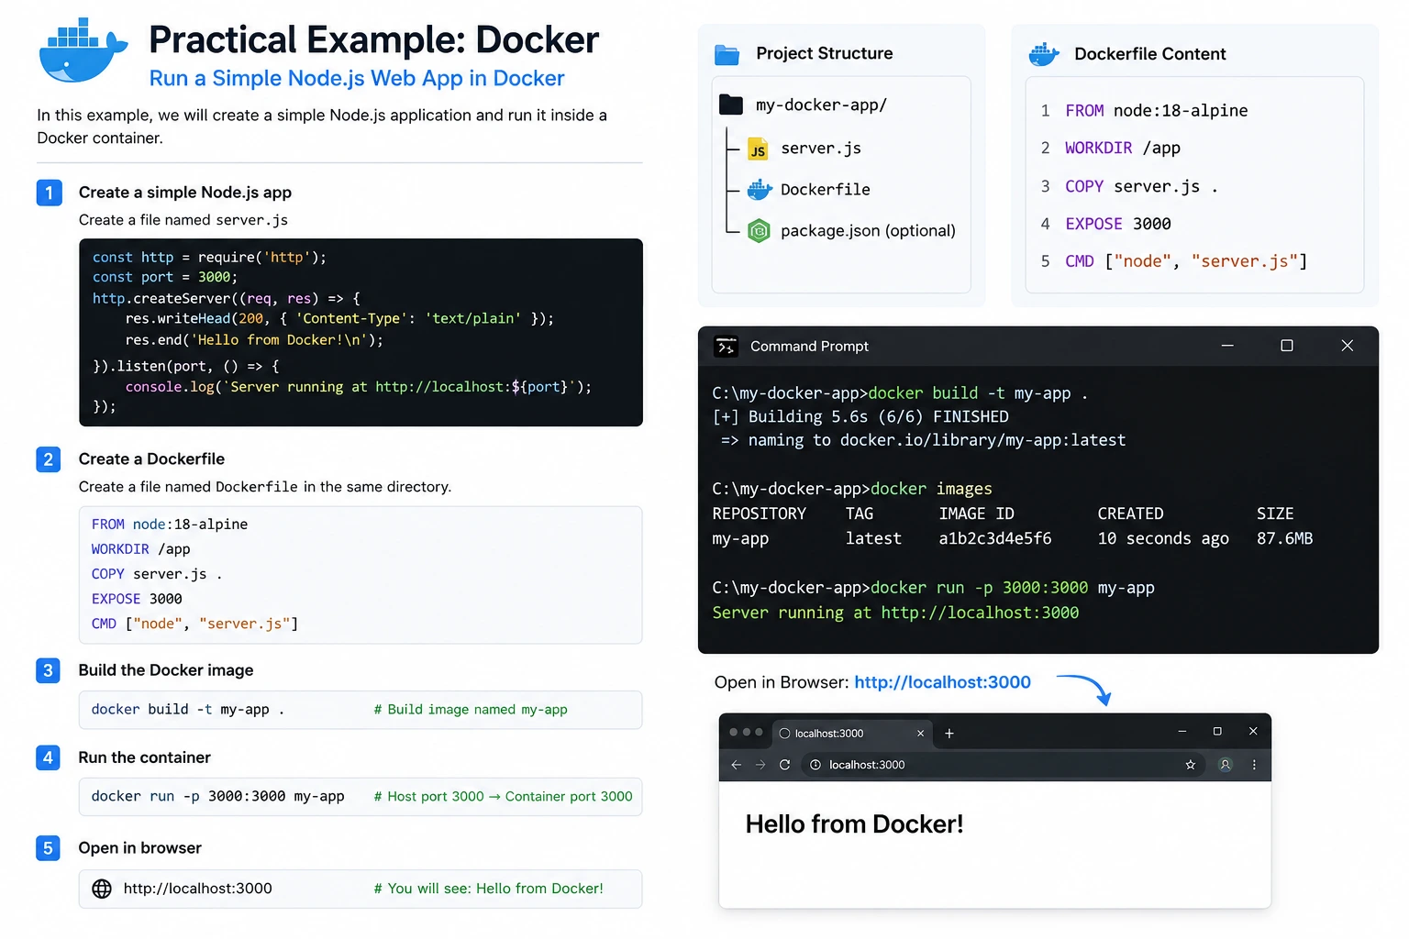Open the browser three-dot menu
1409x939 pixels.
(1254, 765)
